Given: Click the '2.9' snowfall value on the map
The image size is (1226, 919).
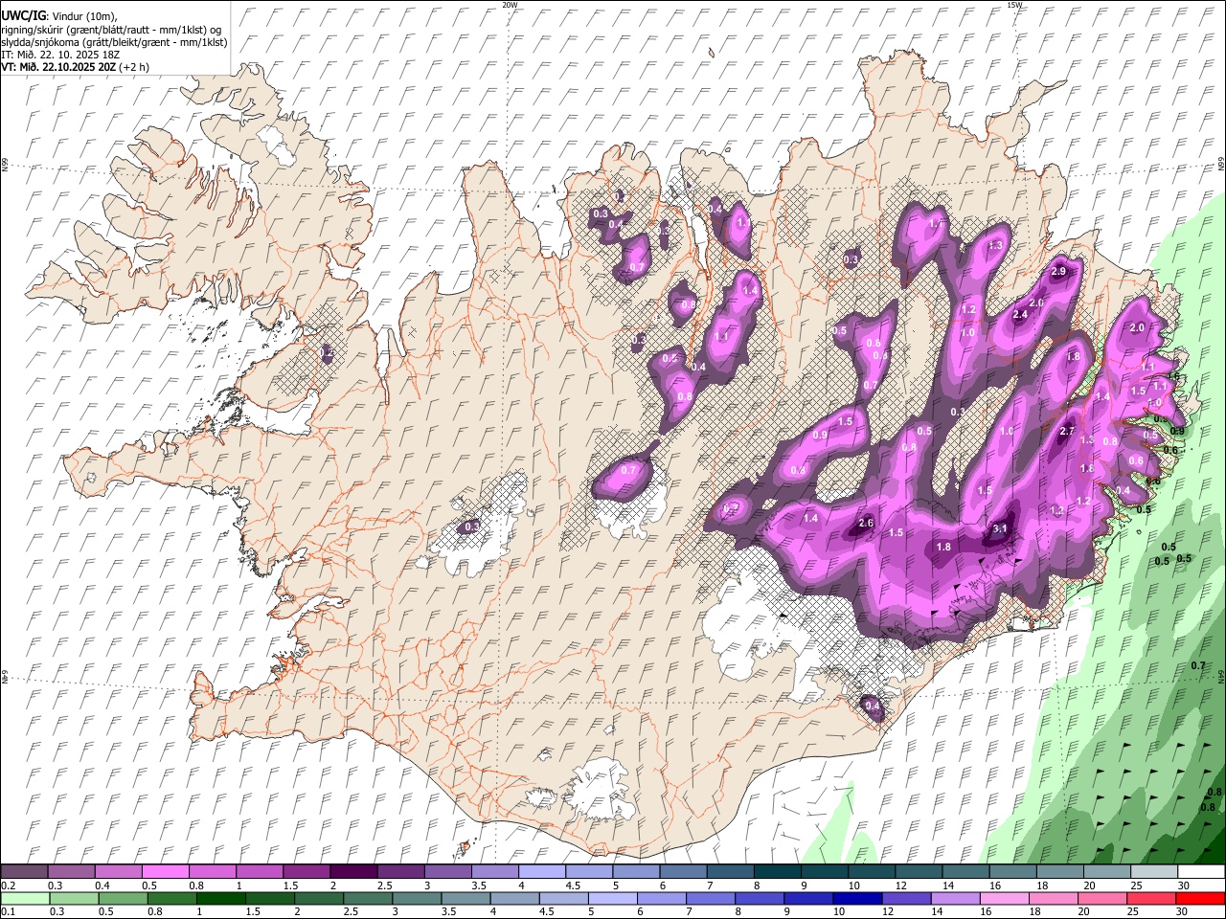Looking at the screenshot, I should coord(1058,272).
